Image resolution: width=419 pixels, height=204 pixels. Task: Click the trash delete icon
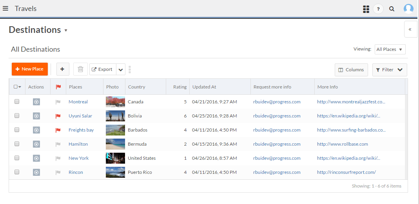pyautogui.click(x=80, y=69)
